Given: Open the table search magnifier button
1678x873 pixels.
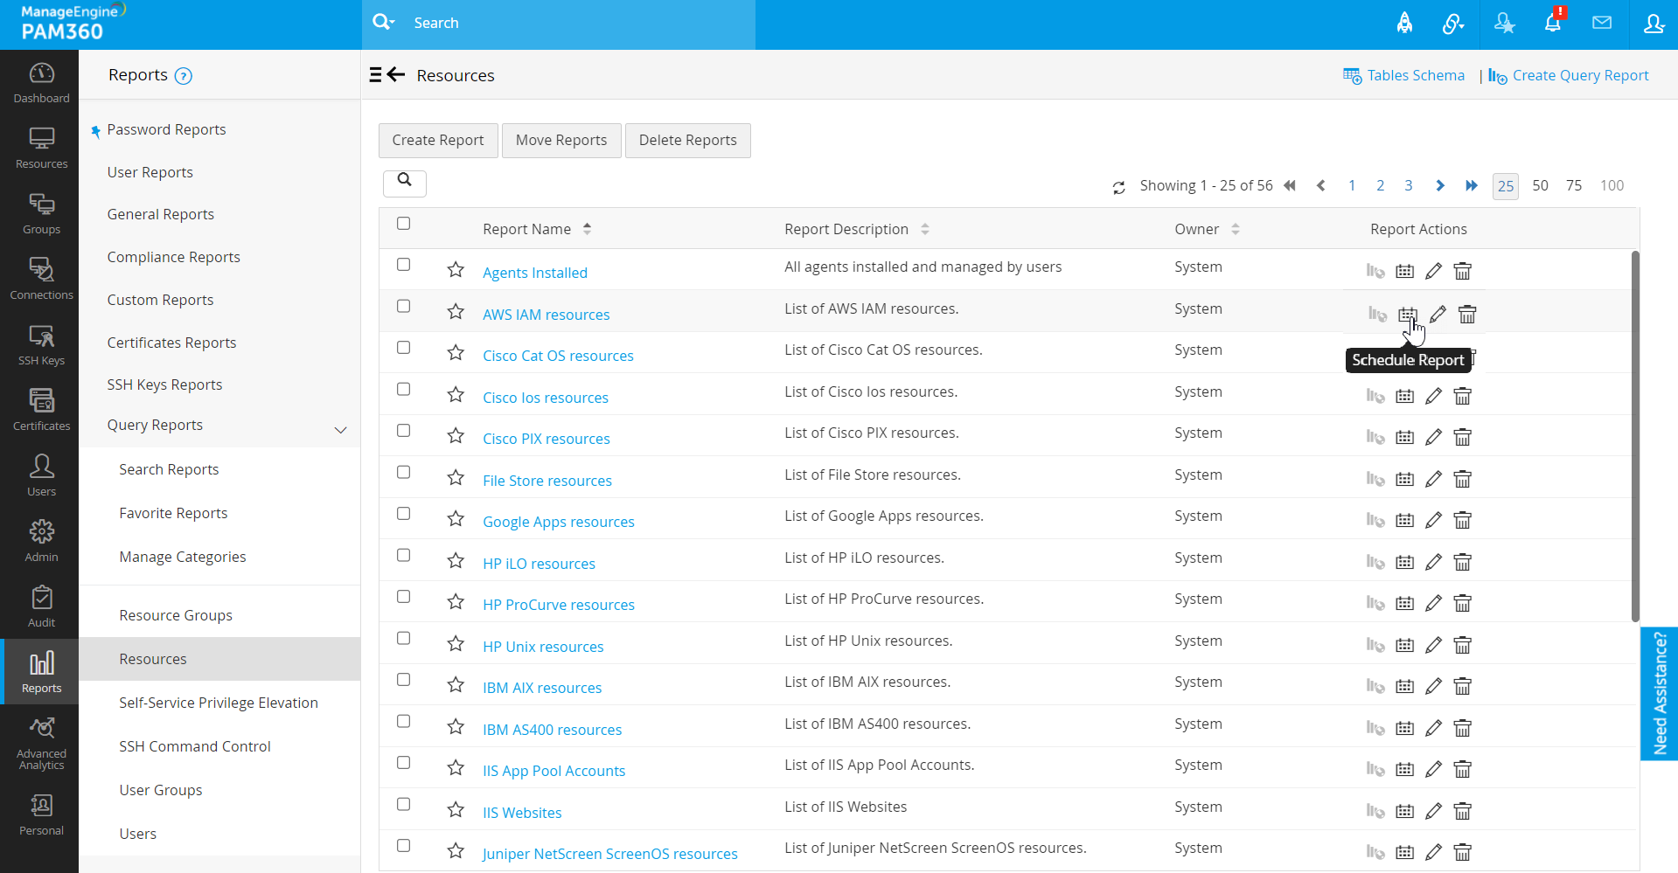Looking at the screenshot, I should coord(405,182).
